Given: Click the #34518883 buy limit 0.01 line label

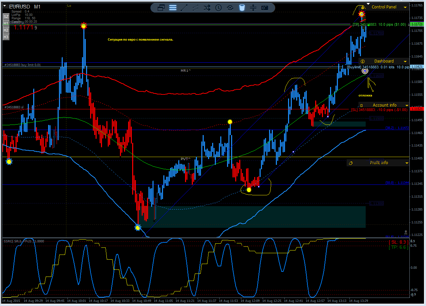Looking at the screenshot, I should (22, 65).
